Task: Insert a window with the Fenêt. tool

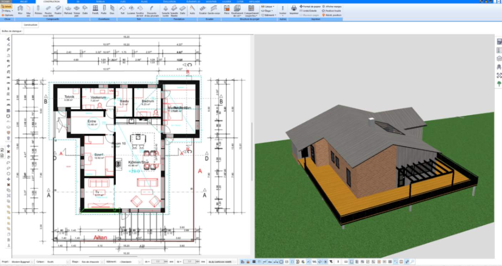Action: (95, 10)
